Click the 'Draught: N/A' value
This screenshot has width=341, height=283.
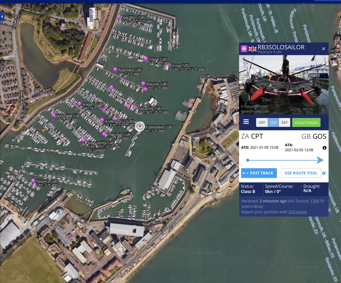[312, 188]
